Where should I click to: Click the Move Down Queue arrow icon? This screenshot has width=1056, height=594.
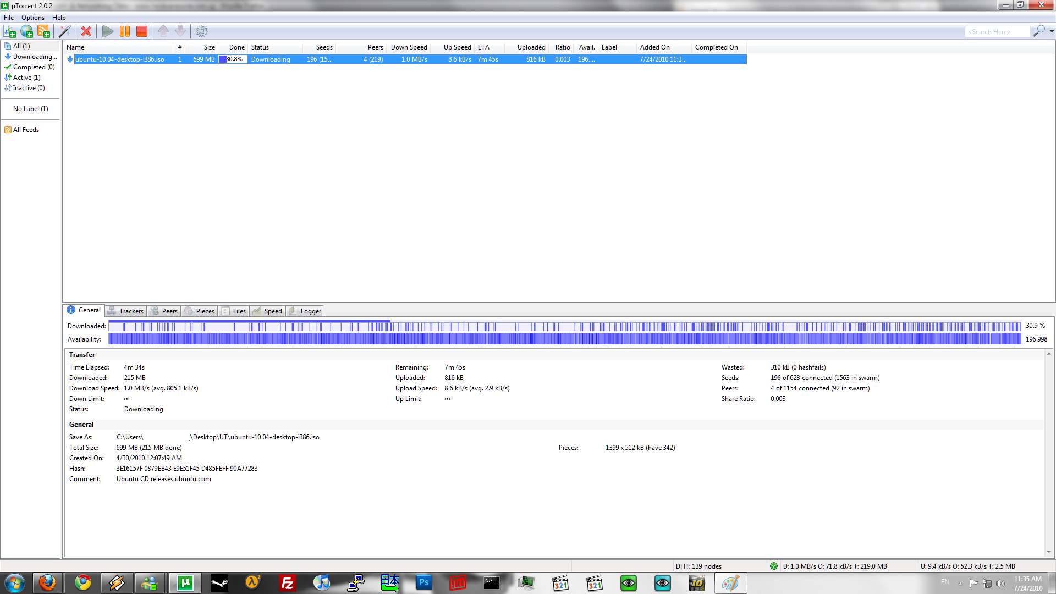tap(180, 31)
